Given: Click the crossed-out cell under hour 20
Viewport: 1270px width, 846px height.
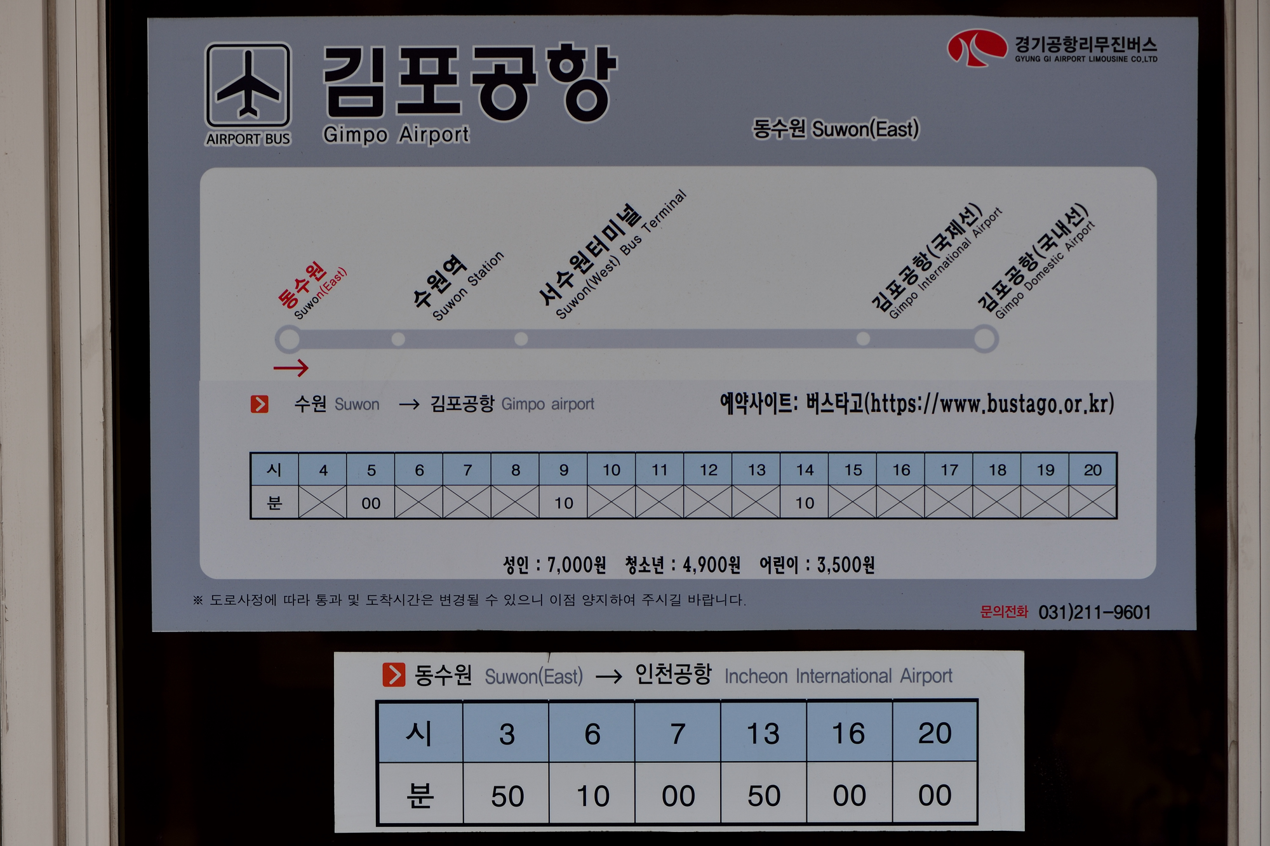Looking at the screenshot, I should tap(1092, 502).
